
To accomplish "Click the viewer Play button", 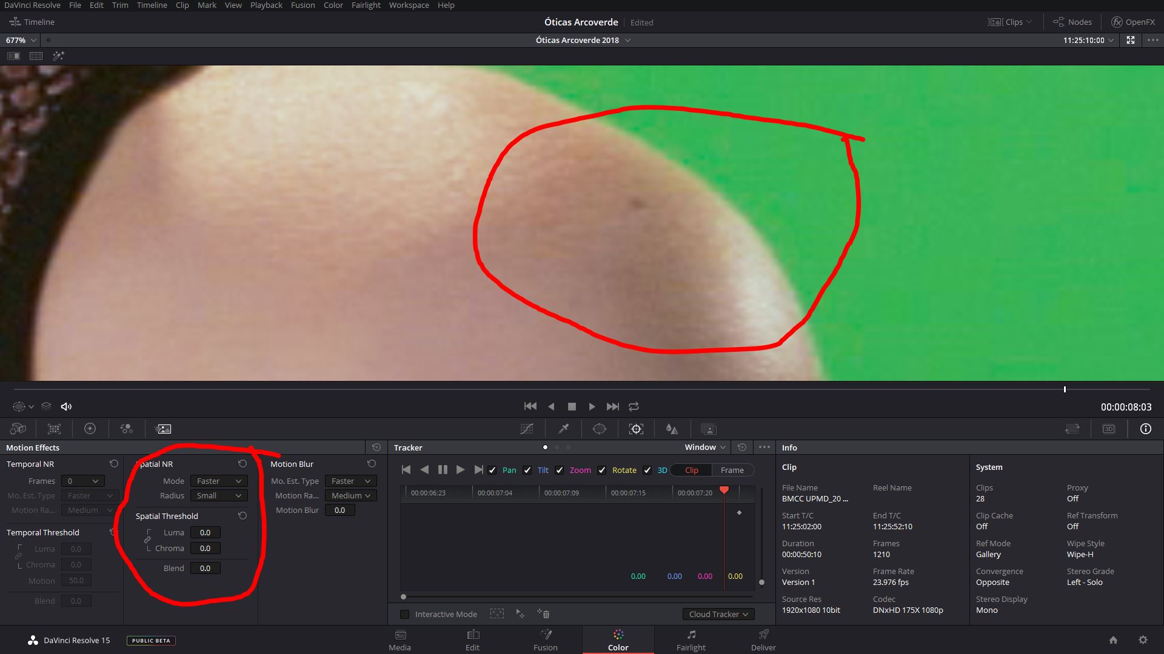I will (592, 406).
